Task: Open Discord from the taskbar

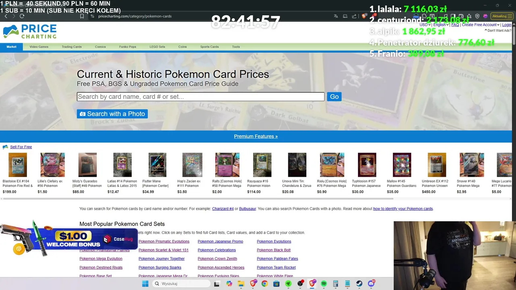Action: [x=371, y=284]
